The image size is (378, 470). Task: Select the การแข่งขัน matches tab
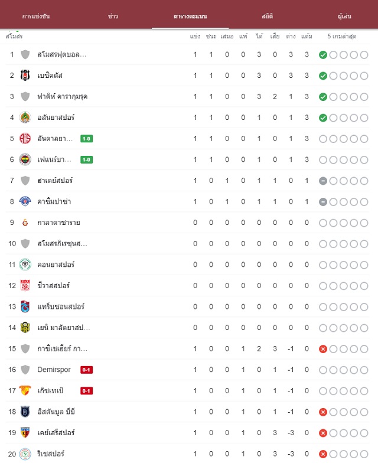click(x=36, y=16)
